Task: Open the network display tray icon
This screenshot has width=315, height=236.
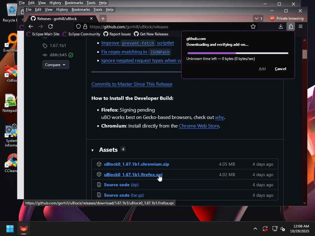Action: [x=275, y=229]
